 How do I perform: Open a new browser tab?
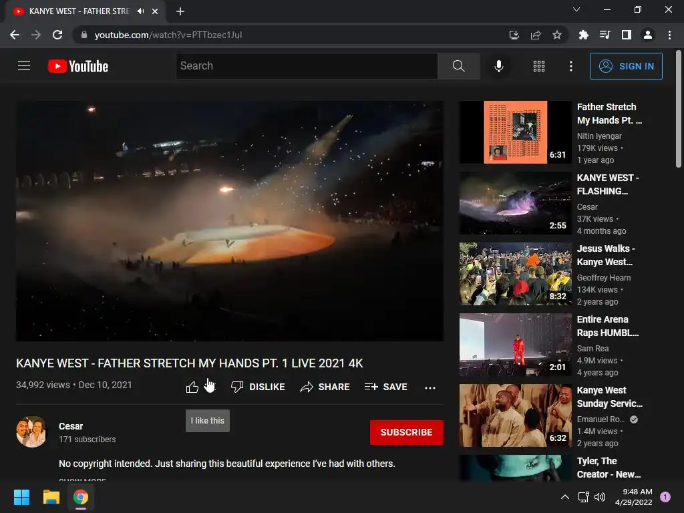tap(180, 11)
